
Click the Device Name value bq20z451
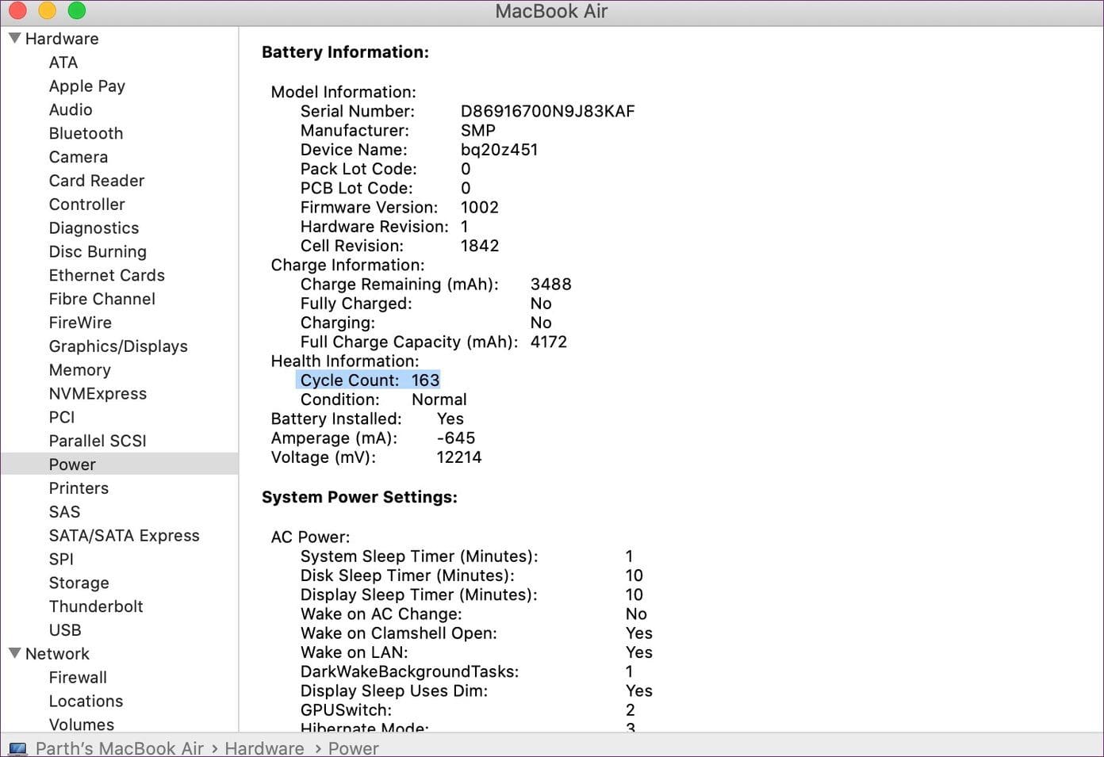500,150
